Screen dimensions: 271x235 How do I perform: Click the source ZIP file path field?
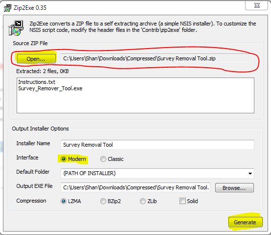pyautogui.click(x=158, y=58)
